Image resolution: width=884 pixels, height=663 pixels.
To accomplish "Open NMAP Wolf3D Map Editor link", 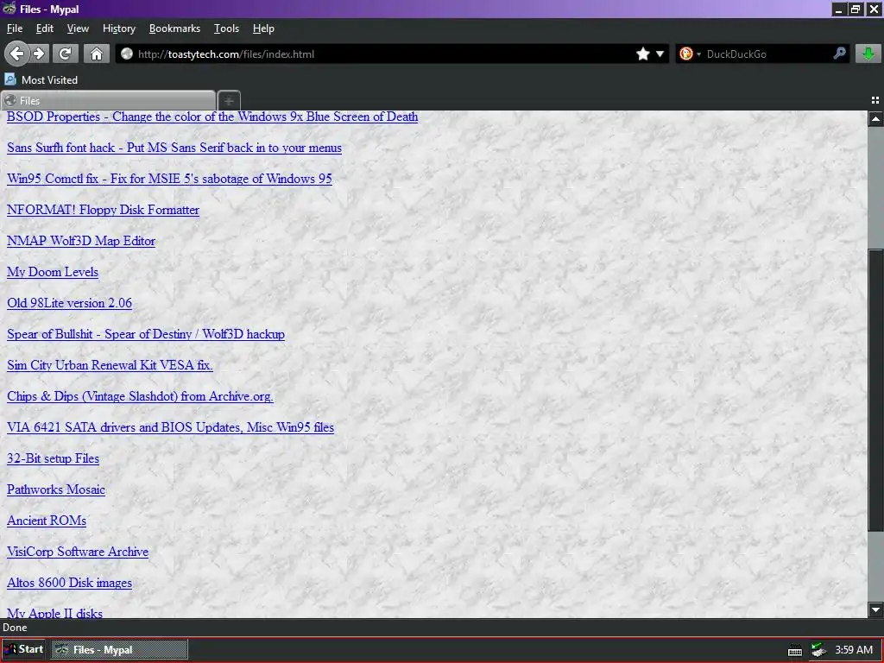I will [81, 241].
